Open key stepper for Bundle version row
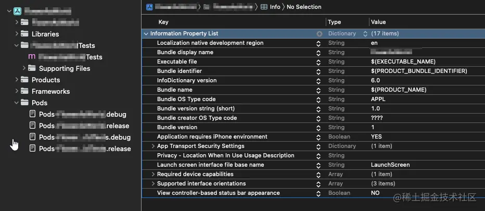 point(318,127)
